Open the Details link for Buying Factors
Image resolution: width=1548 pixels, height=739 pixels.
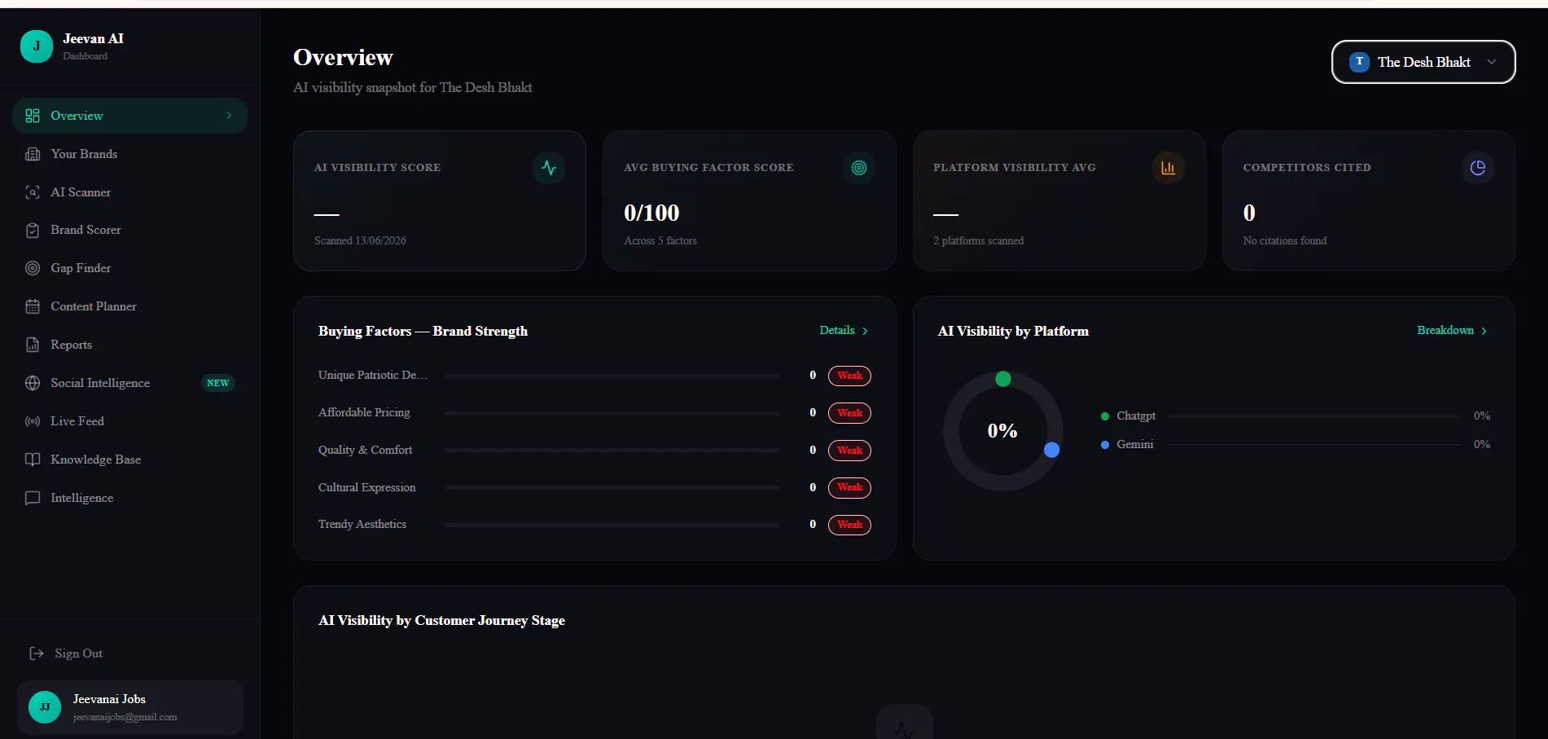coord(844,331)
